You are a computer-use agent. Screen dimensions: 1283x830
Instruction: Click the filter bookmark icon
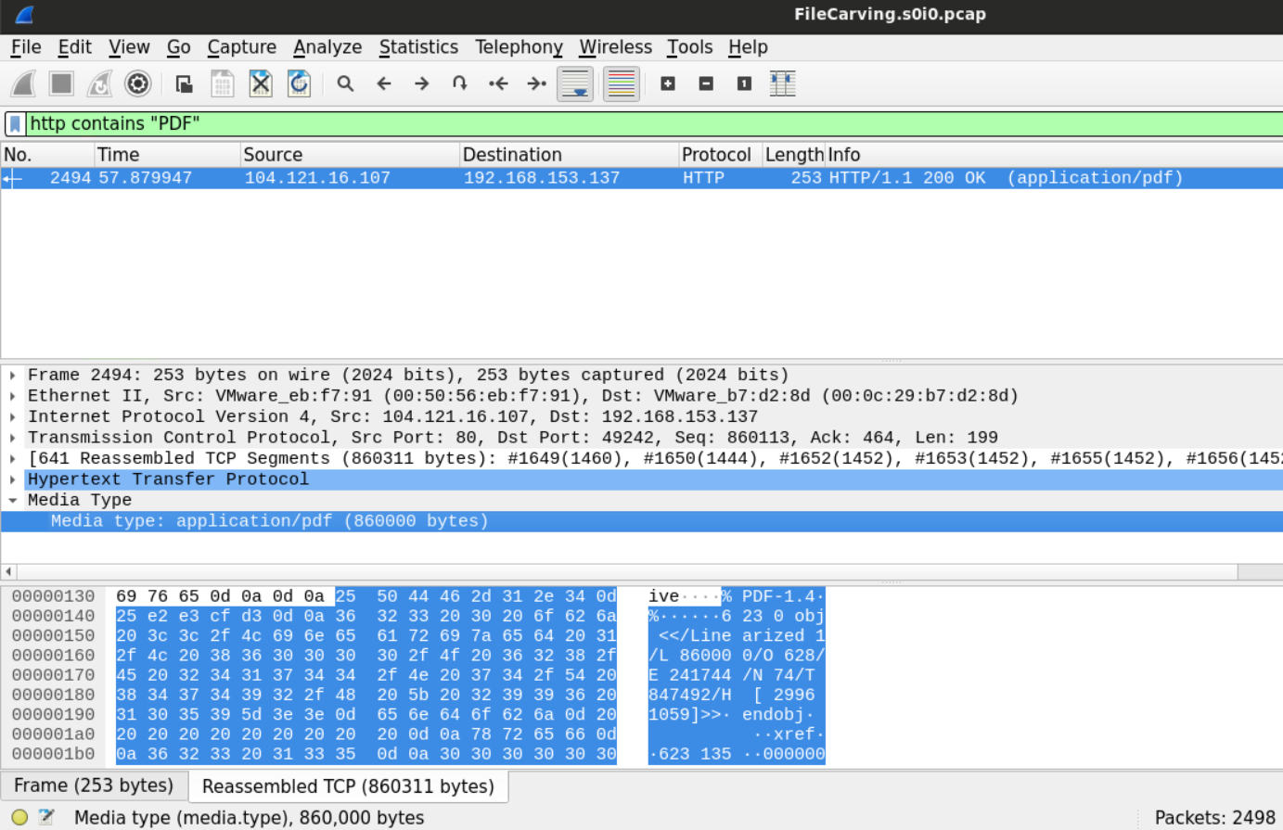pyautogui.click(x=15, y=124)
